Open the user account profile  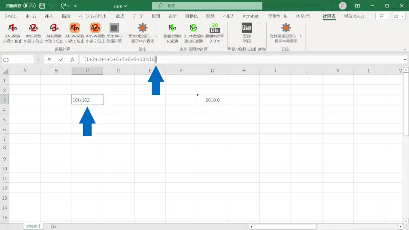click(x=343, y=6)
